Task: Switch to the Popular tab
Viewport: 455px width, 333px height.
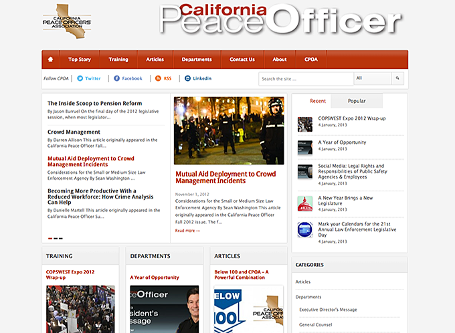Action: coord(357,101)
